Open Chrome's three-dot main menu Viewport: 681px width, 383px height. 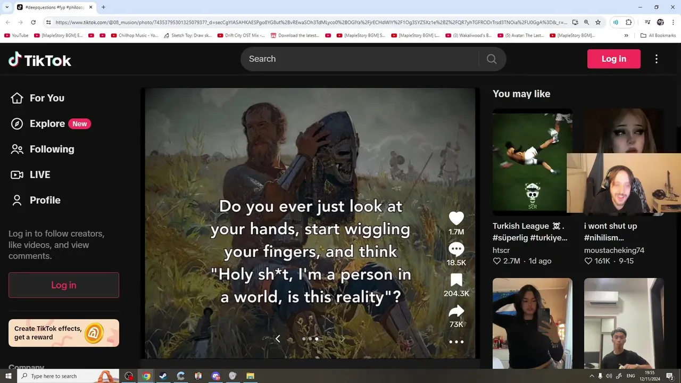click(x=673, y=22)
